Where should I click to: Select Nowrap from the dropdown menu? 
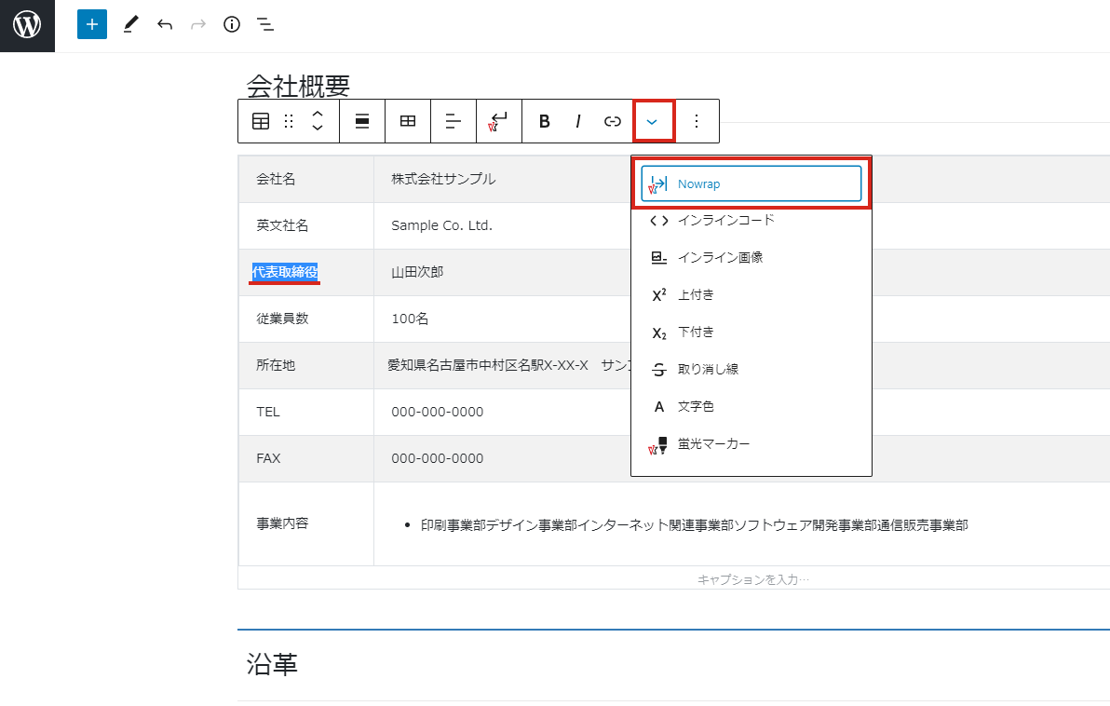751,184
